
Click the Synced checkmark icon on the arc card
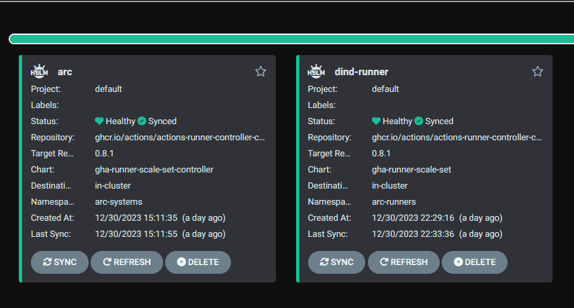[x=142, y=121]
